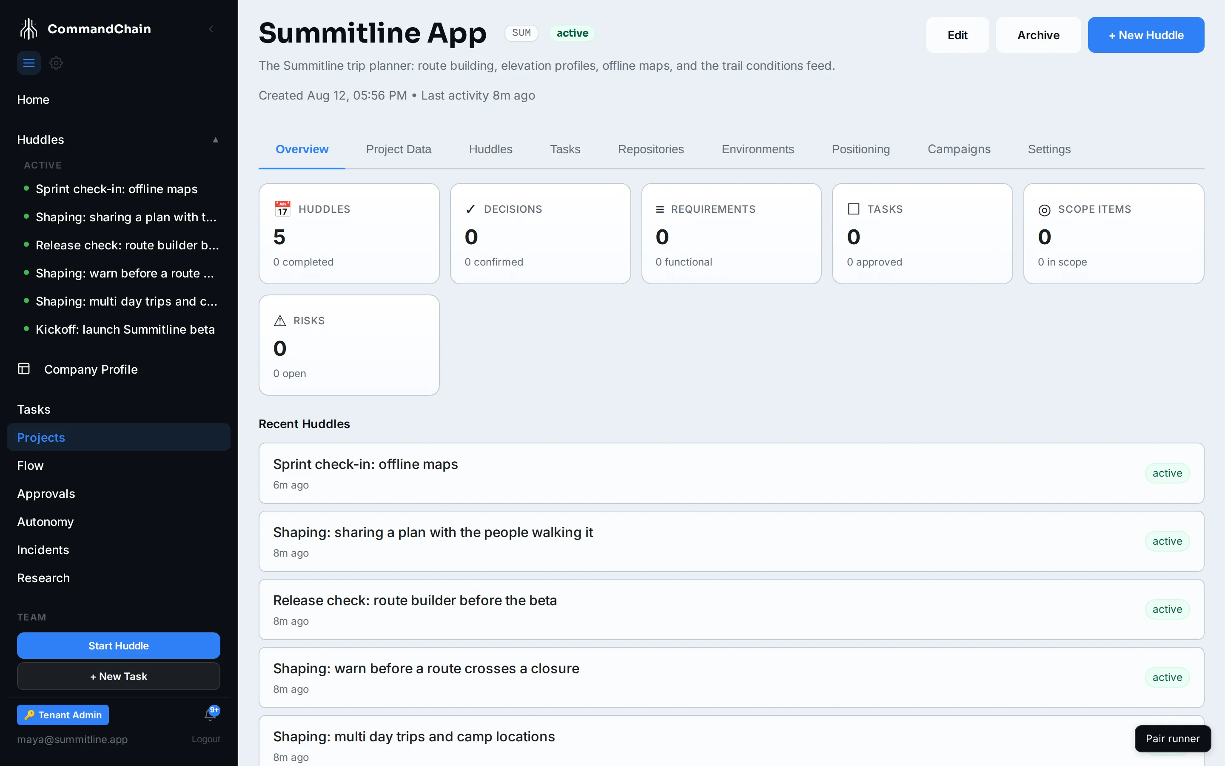
Task: Click the Requirements list icon
Action: click(x=660, y=209)
